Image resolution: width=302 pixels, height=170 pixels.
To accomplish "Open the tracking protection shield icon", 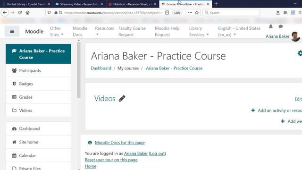I will (49, 13).
